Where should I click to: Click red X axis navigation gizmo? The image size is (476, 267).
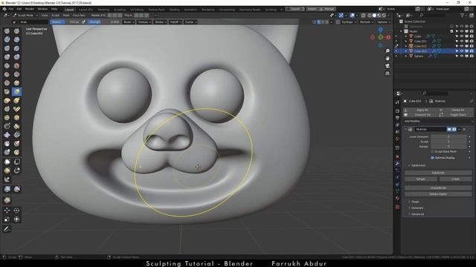[388, 37]
